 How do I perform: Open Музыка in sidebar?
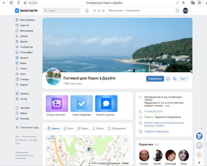coord(22,58)
